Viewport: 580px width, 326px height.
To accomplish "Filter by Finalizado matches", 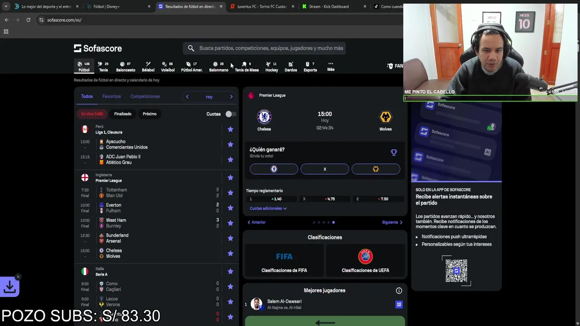I will click(123, 114).
